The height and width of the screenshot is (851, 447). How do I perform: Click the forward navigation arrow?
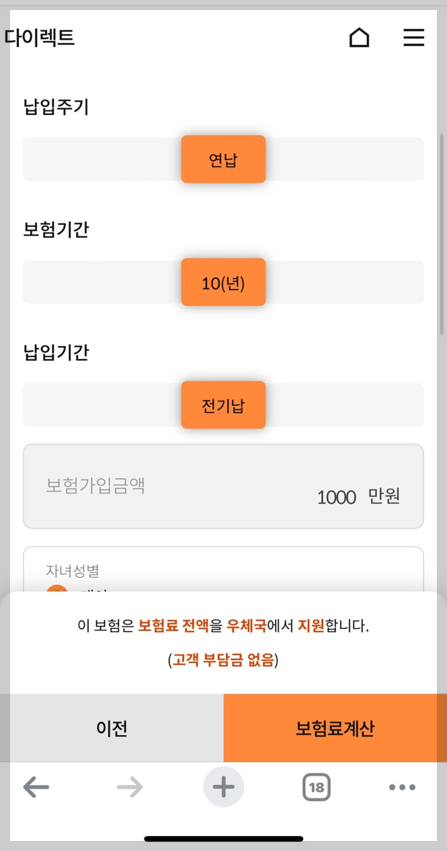pyautogui.click(x=129, y=787)
